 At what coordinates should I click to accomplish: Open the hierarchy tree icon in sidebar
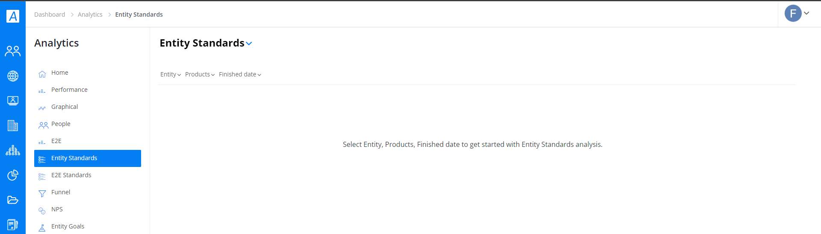[13, 150]
